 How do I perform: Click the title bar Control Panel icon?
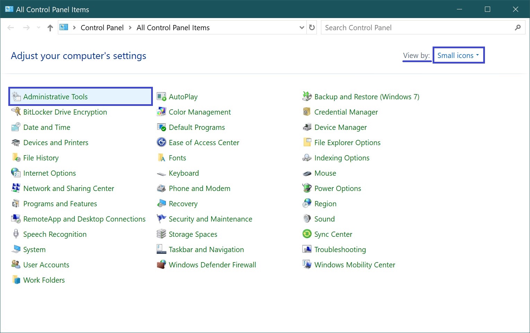tap(9, 9)
